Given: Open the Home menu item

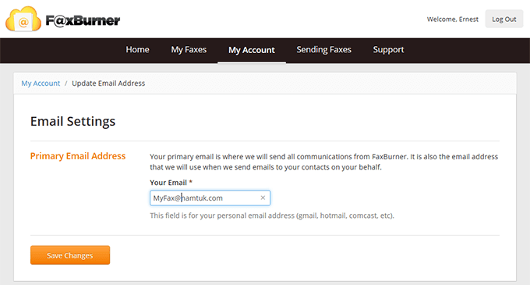Looking at the screenshot, I should tap(138, 50).
